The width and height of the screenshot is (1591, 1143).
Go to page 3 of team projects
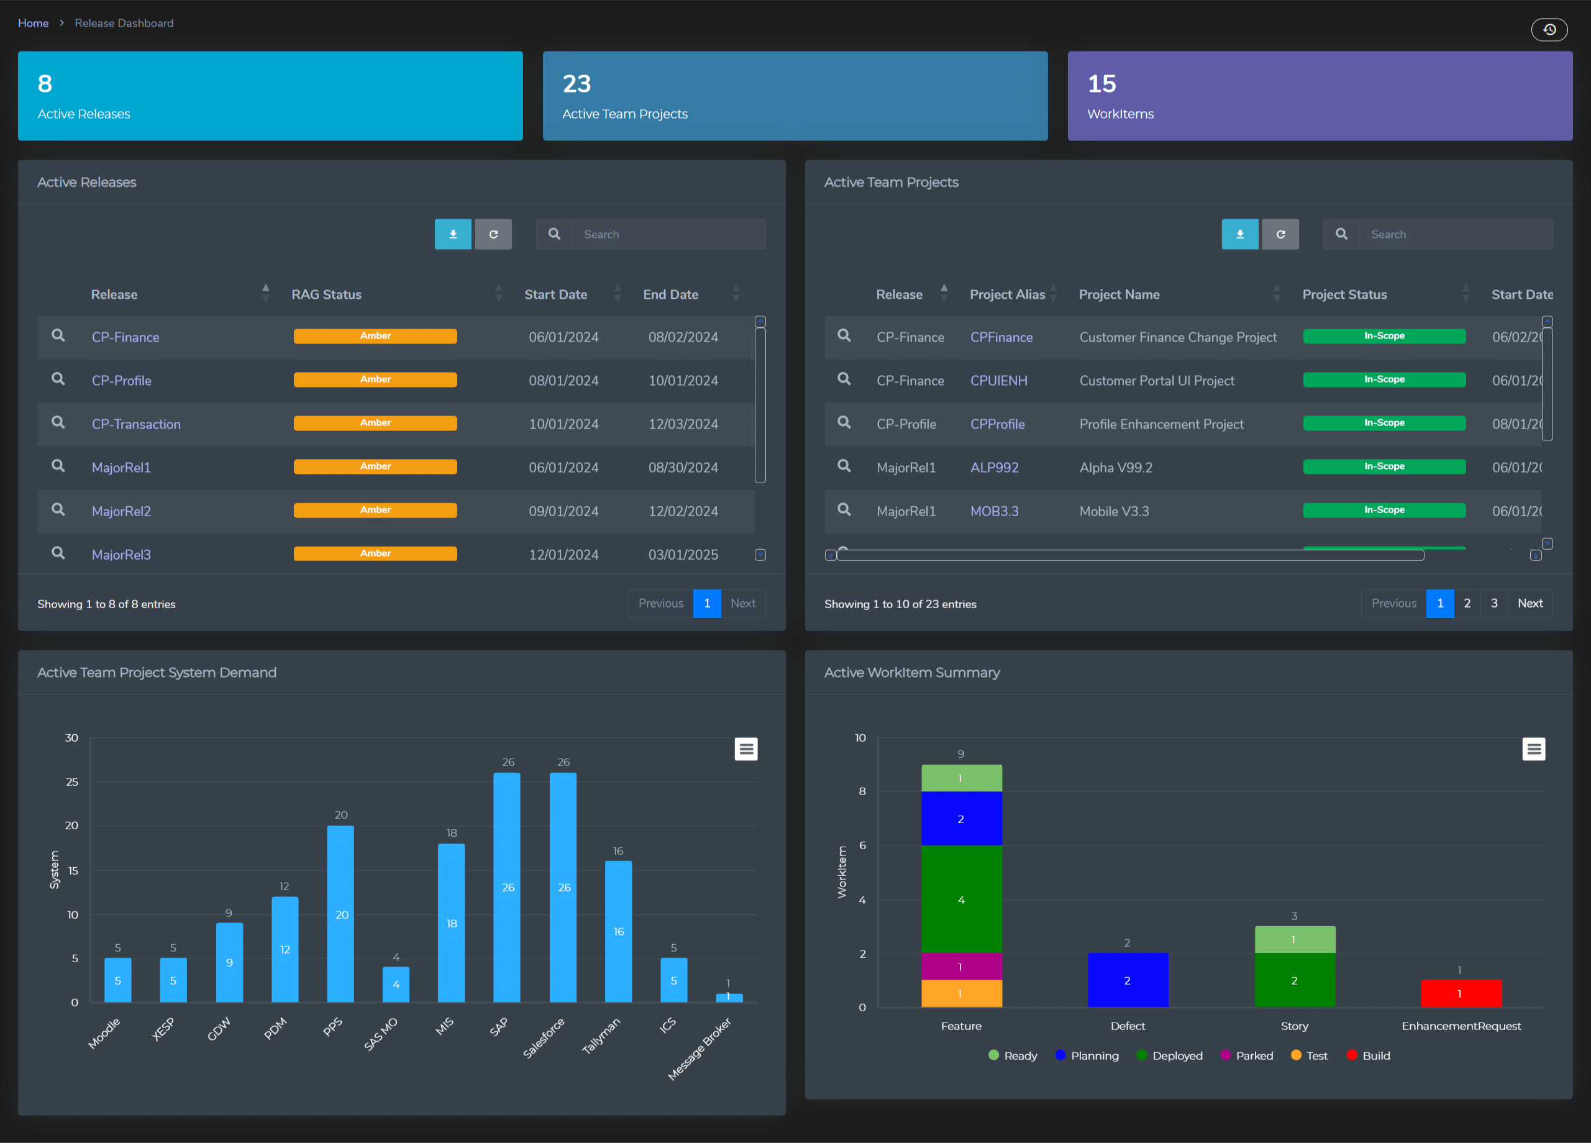pos(1494,603)
